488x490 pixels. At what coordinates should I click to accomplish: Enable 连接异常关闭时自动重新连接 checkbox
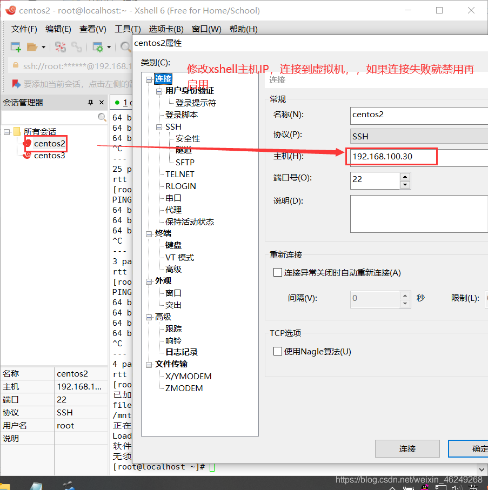click(x=278, y=272)
